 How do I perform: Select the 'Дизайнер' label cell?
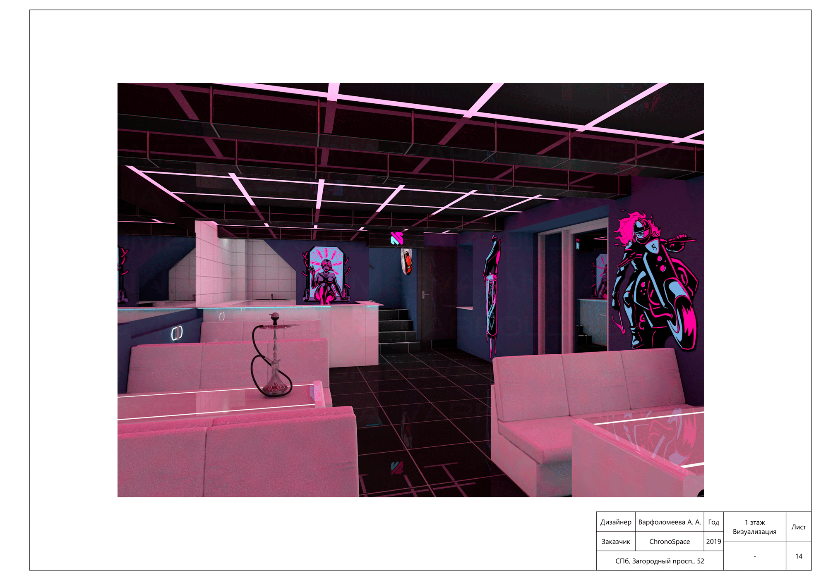(x=616, y=522)
